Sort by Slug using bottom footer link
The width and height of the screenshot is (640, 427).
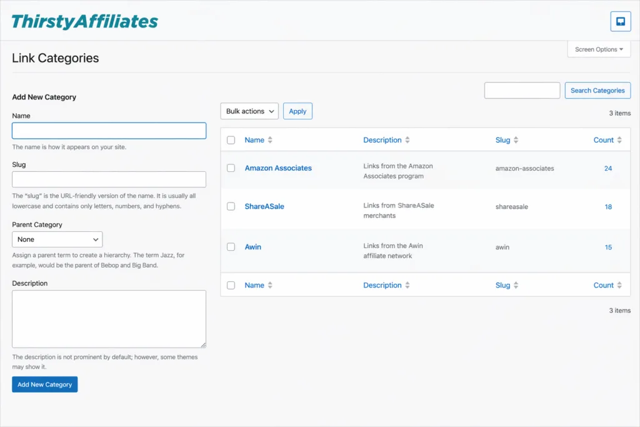(503, 285)
